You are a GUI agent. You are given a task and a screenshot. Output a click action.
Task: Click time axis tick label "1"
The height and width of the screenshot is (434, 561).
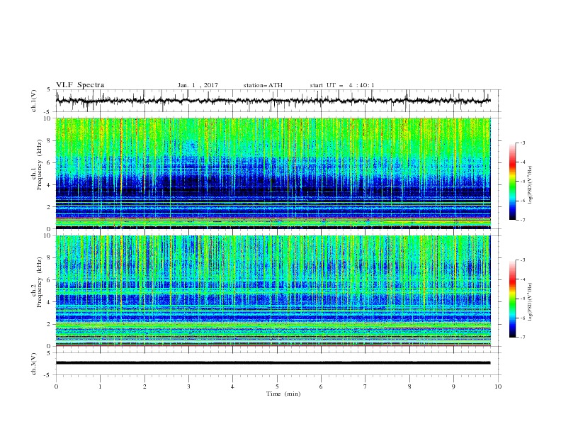(x=100, y=386)
